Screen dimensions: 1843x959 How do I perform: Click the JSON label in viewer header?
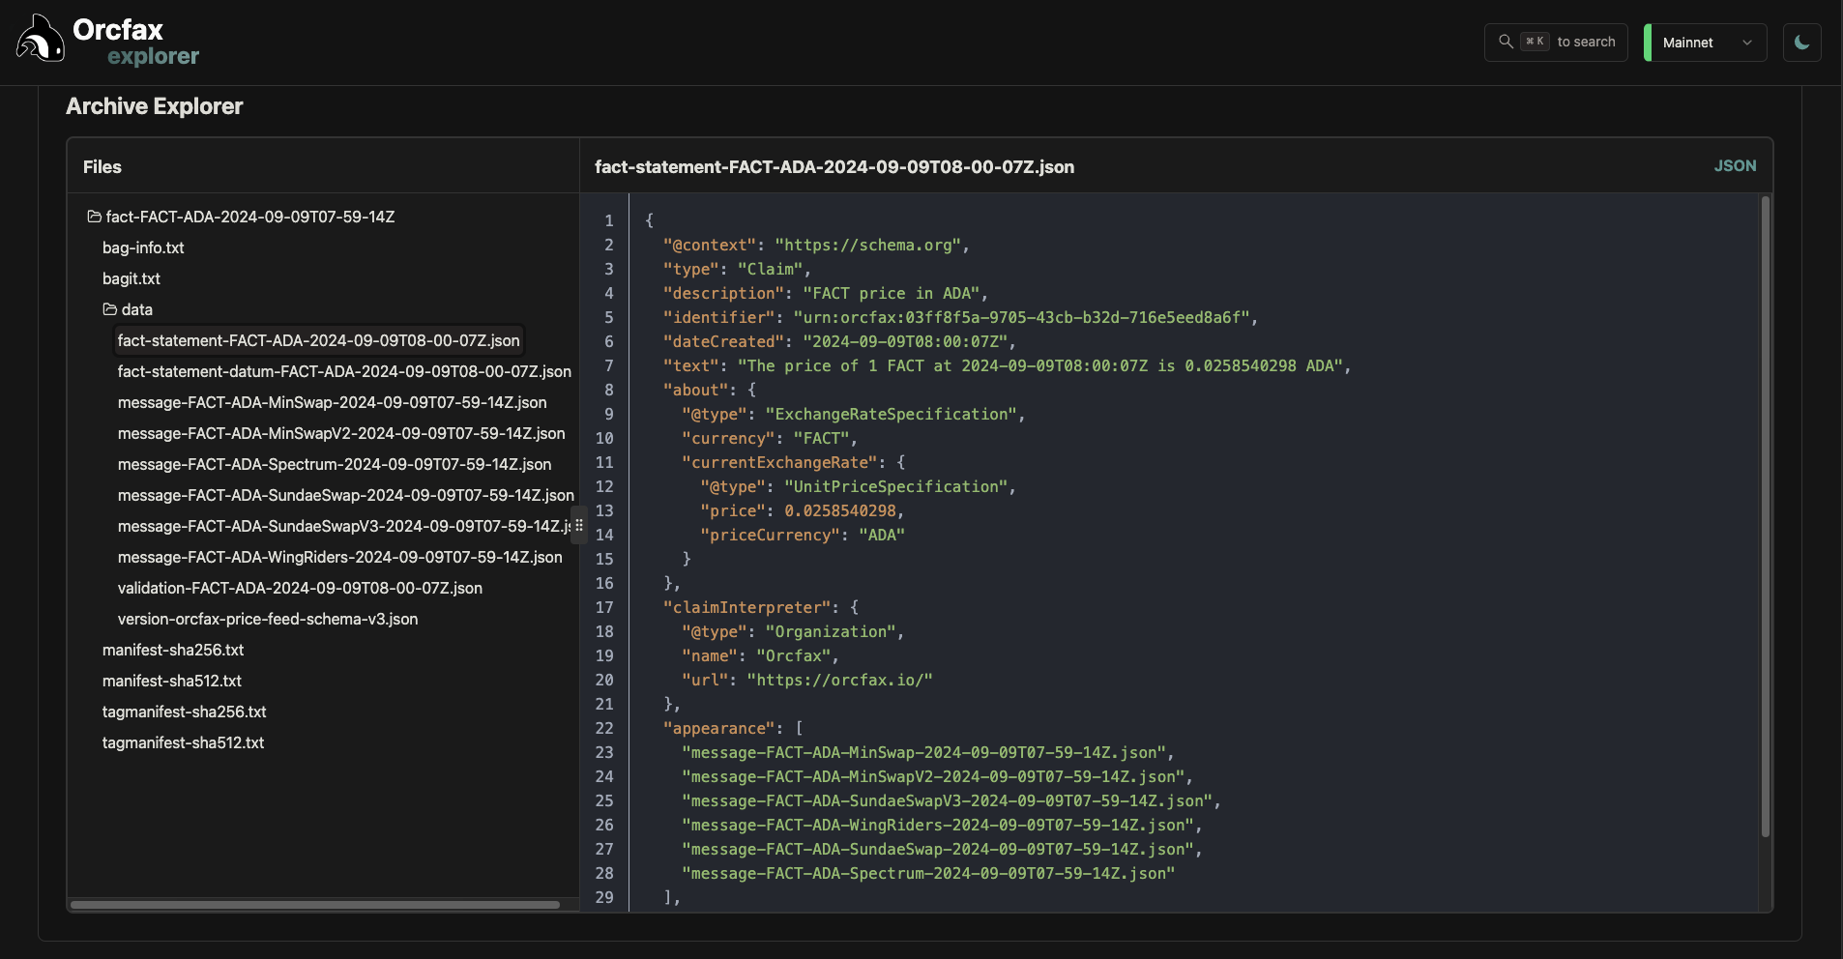click(x=1735, y=166)
